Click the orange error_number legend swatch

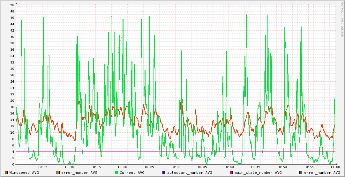[x=58, y=173]
